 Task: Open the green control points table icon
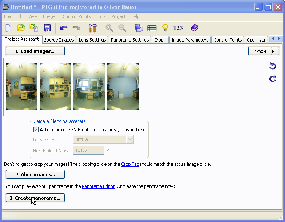coord(152,28)
